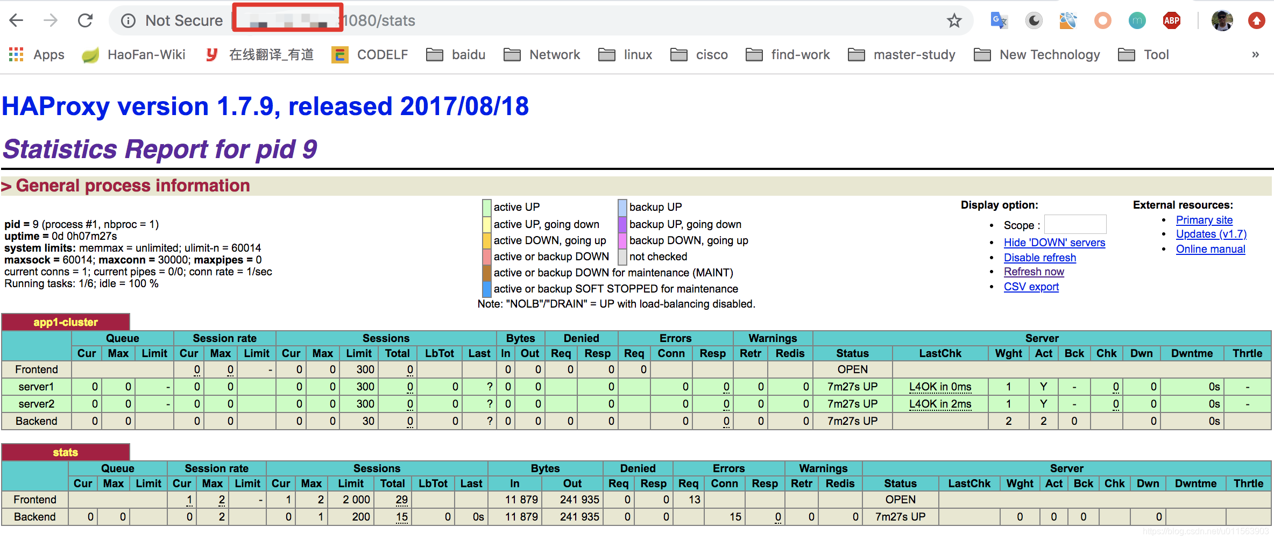Open the Updates (v1.7) link
The image size is (1274, 541).
pyautogui.click(x=1211, y=234)
